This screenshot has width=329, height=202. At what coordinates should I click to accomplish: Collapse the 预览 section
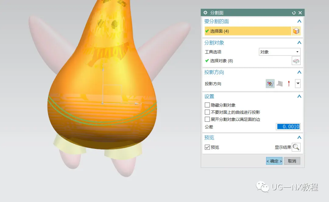(x=299, y=138)
